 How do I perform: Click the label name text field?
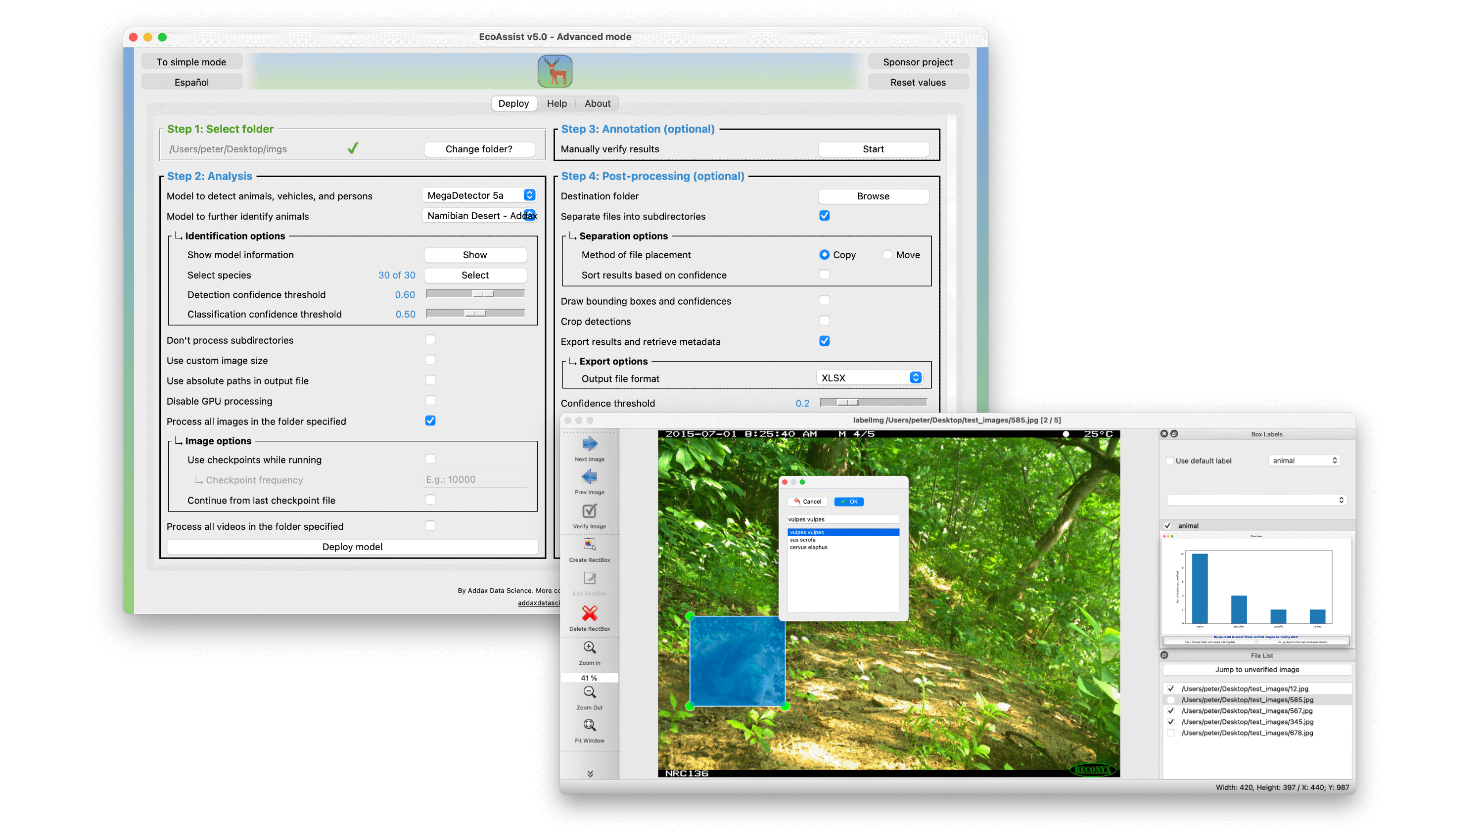843,519
